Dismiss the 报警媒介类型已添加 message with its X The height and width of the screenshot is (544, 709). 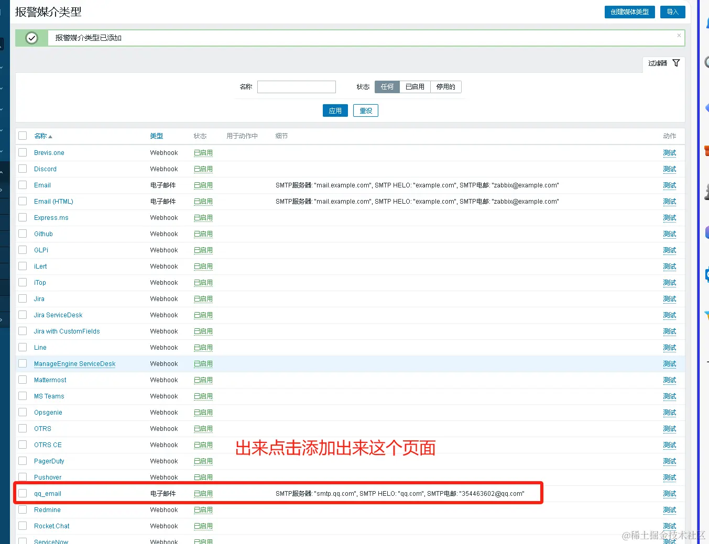pos(679,36)
